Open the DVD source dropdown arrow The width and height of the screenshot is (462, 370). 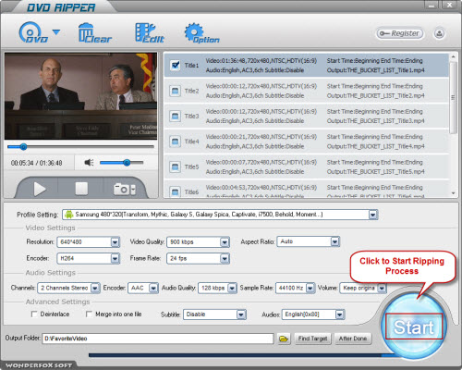coord(56,31)
